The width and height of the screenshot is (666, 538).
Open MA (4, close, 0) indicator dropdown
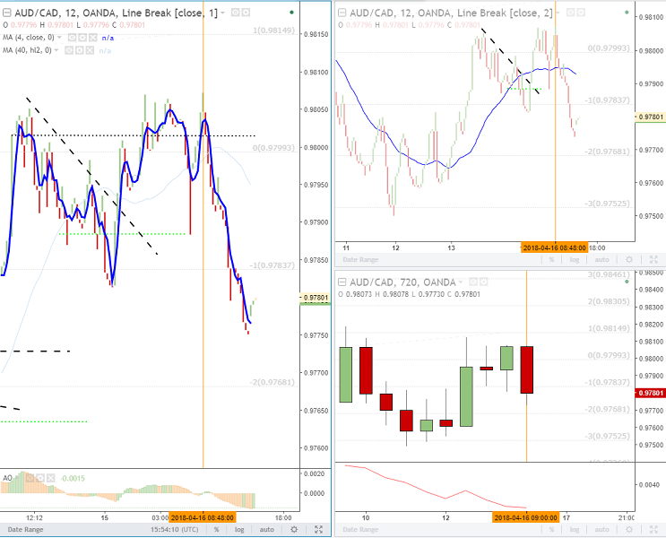coord(59,38)
